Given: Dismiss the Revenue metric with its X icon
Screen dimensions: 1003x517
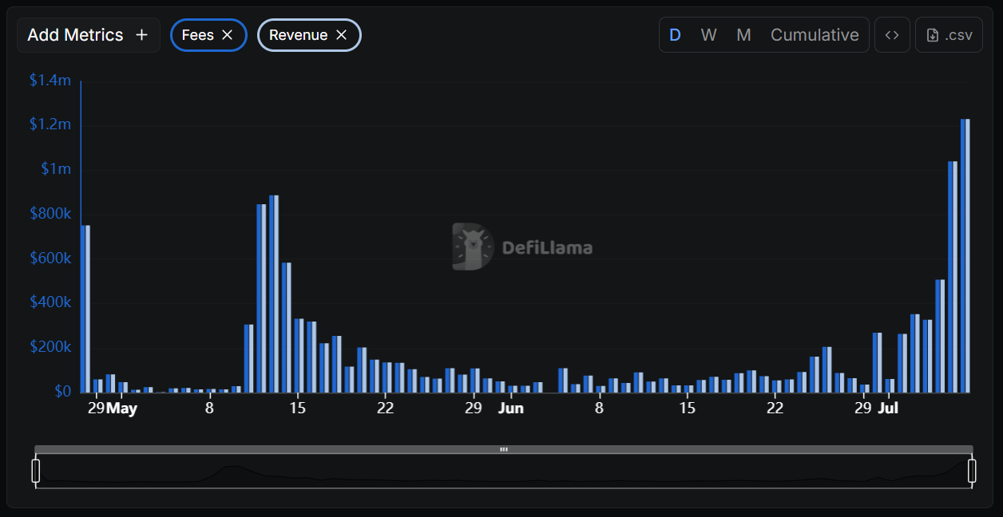Looking at the screenshot, I should pos(341,34).
